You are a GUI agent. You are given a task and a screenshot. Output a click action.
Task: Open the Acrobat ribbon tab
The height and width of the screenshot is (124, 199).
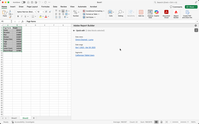pos(93,7)
